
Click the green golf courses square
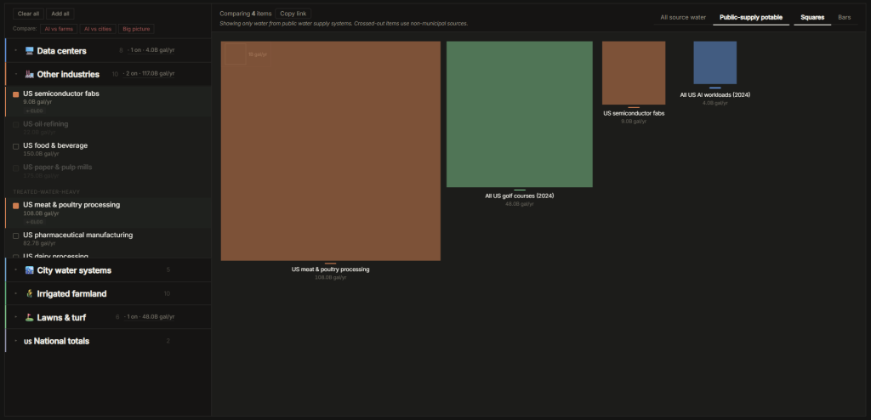click(519, 114)
